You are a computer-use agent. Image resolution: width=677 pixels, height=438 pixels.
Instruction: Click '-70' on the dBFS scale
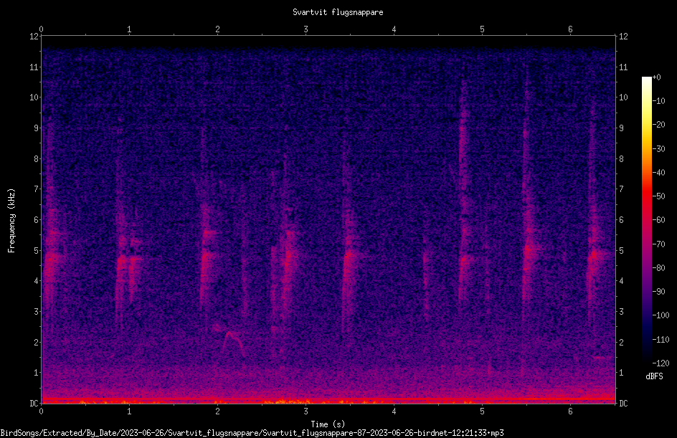pyautogui.click(x=658, y=244)
